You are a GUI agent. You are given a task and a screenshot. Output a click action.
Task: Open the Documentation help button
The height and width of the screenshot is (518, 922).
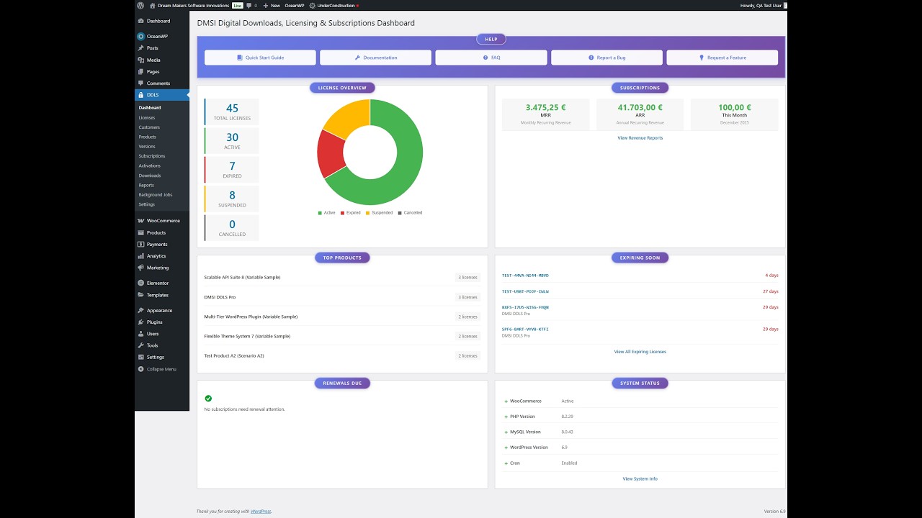376,58
